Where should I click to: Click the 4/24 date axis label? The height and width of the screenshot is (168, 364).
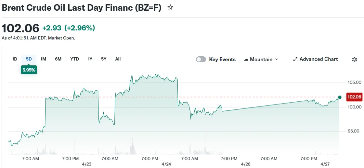point(166,164)
